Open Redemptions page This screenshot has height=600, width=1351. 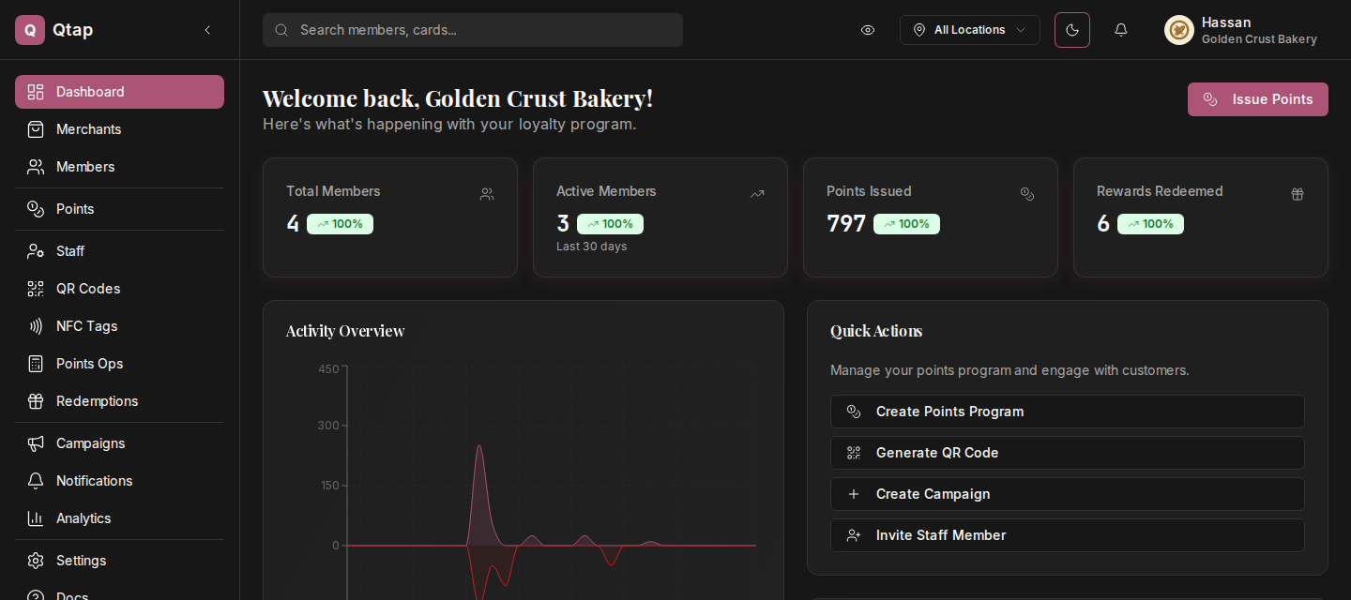[119, 401]
